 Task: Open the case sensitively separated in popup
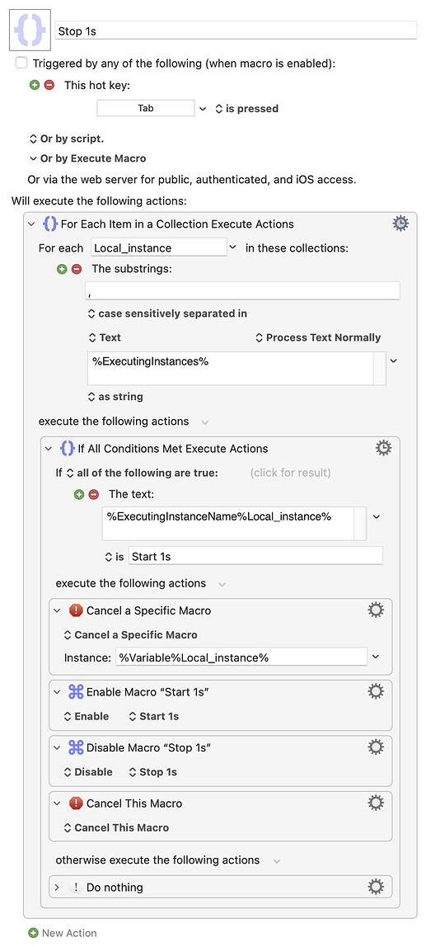point(167,313)
